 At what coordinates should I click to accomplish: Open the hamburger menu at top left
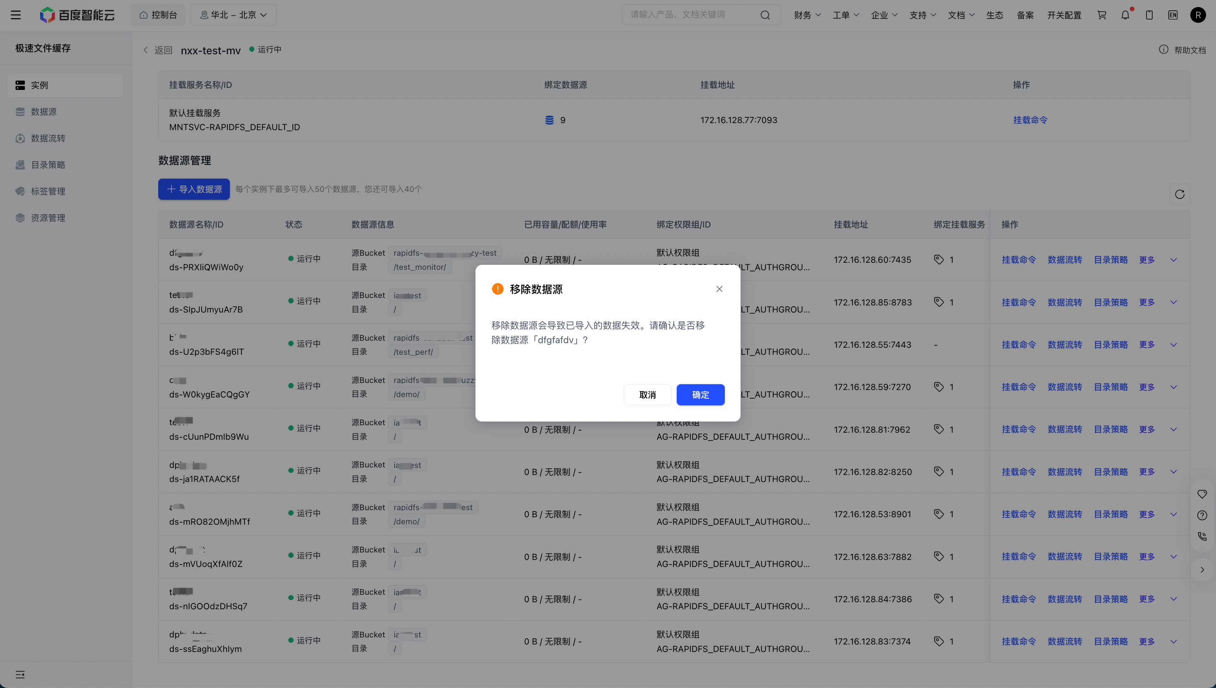pos(16,15)
